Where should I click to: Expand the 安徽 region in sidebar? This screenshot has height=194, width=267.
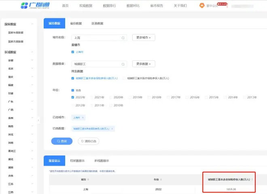coord(32,60)
